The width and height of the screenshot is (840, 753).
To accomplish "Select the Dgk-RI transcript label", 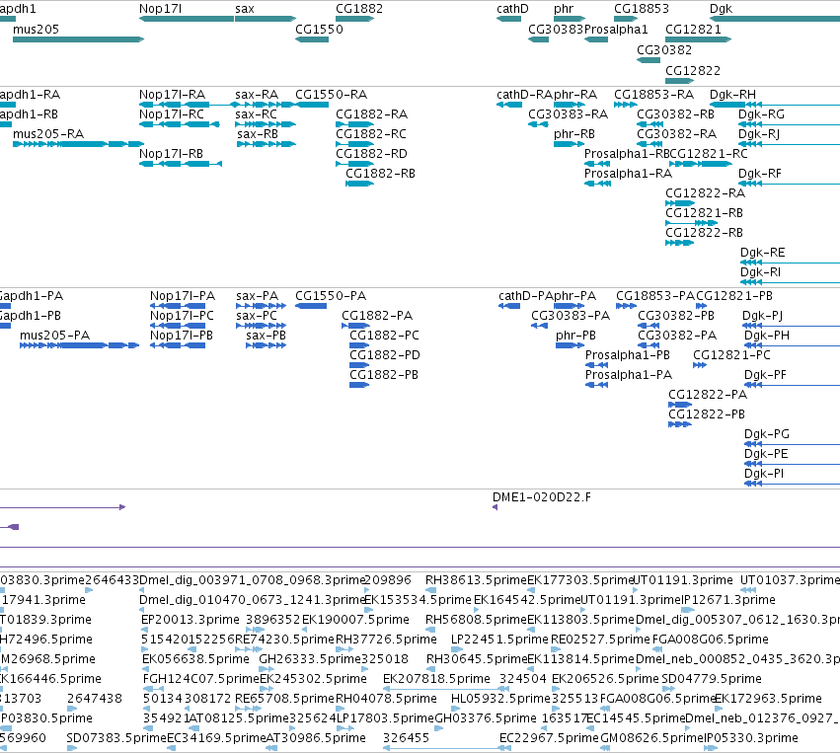I will tap(760, 272).
